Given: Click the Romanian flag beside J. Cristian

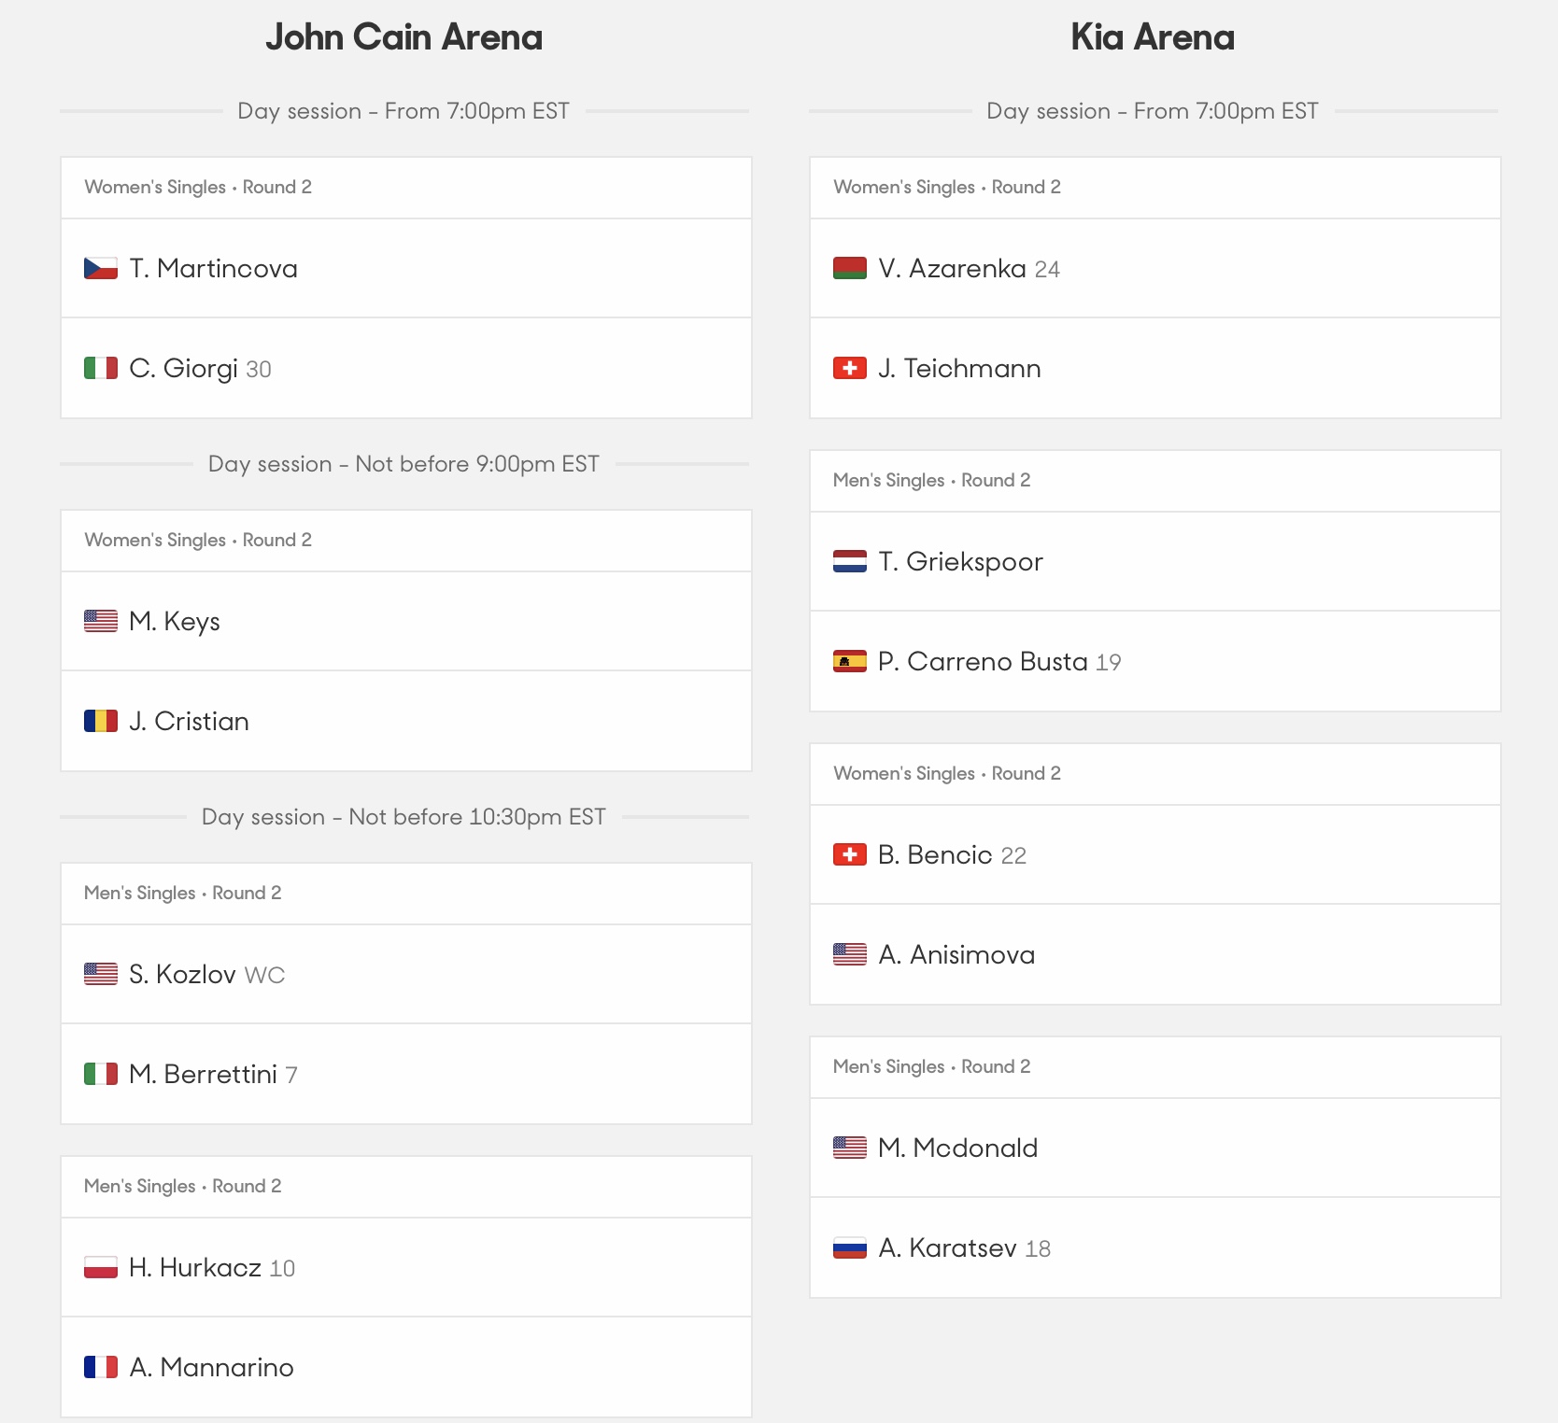Looking at the screenshot, I should click(101, 721).
